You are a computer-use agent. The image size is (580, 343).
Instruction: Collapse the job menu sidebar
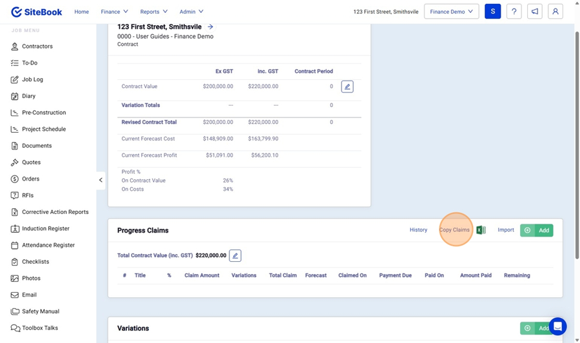[101, 180]
